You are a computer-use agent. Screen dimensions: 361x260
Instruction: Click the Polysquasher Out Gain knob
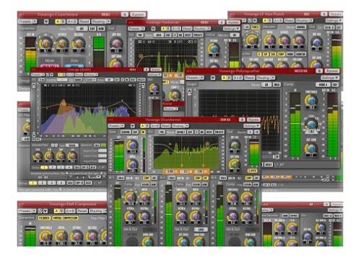pos(311,148)
